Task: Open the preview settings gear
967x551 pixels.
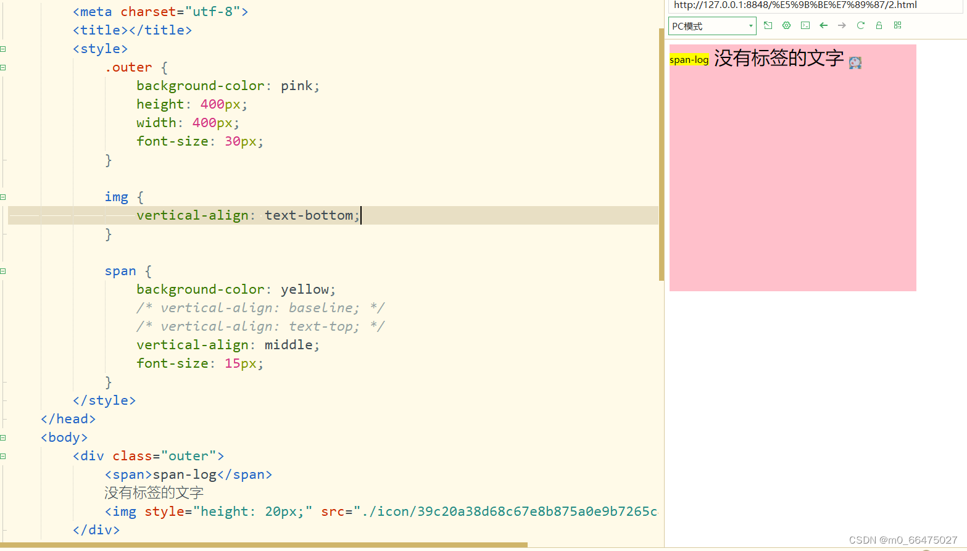Action: click(786, 25)
